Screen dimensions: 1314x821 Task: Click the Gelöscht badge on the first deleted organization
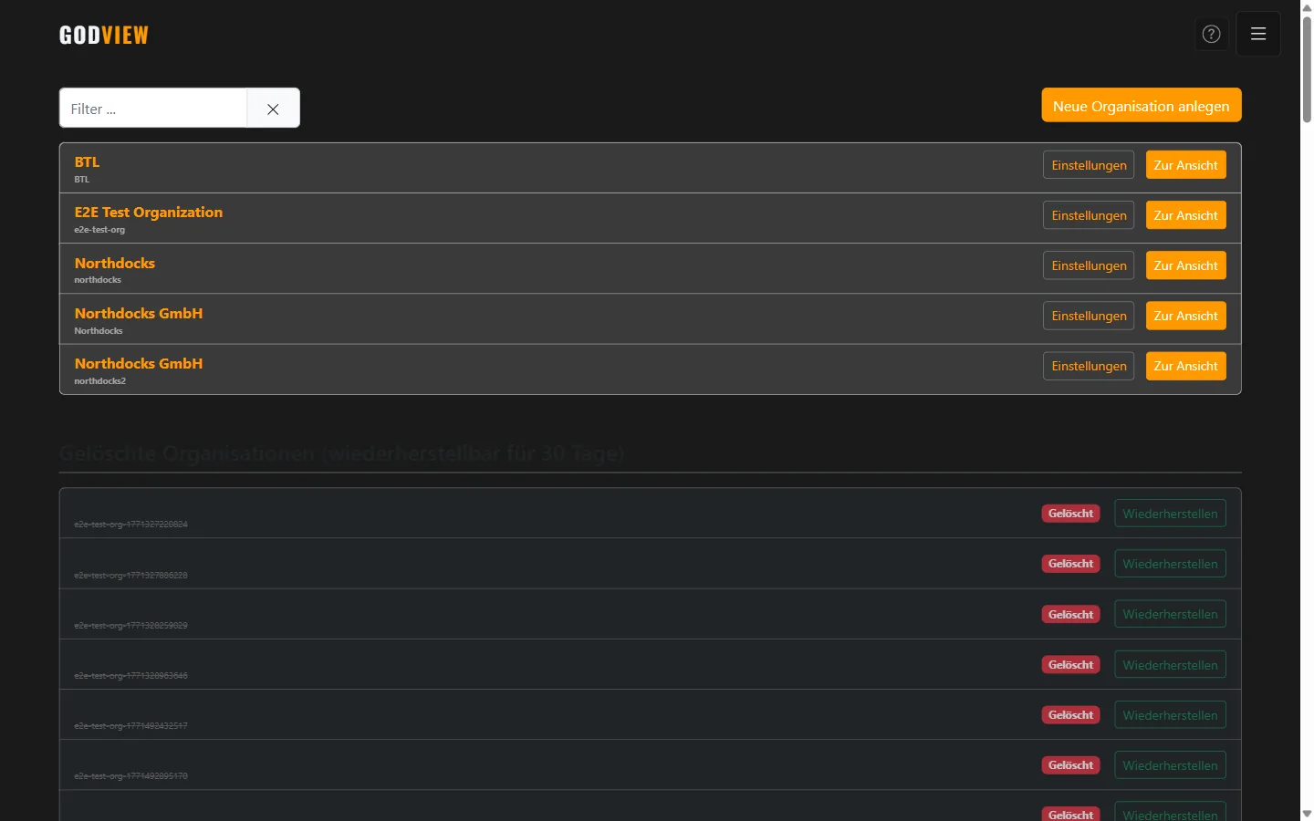click(x=1070, y=513)
